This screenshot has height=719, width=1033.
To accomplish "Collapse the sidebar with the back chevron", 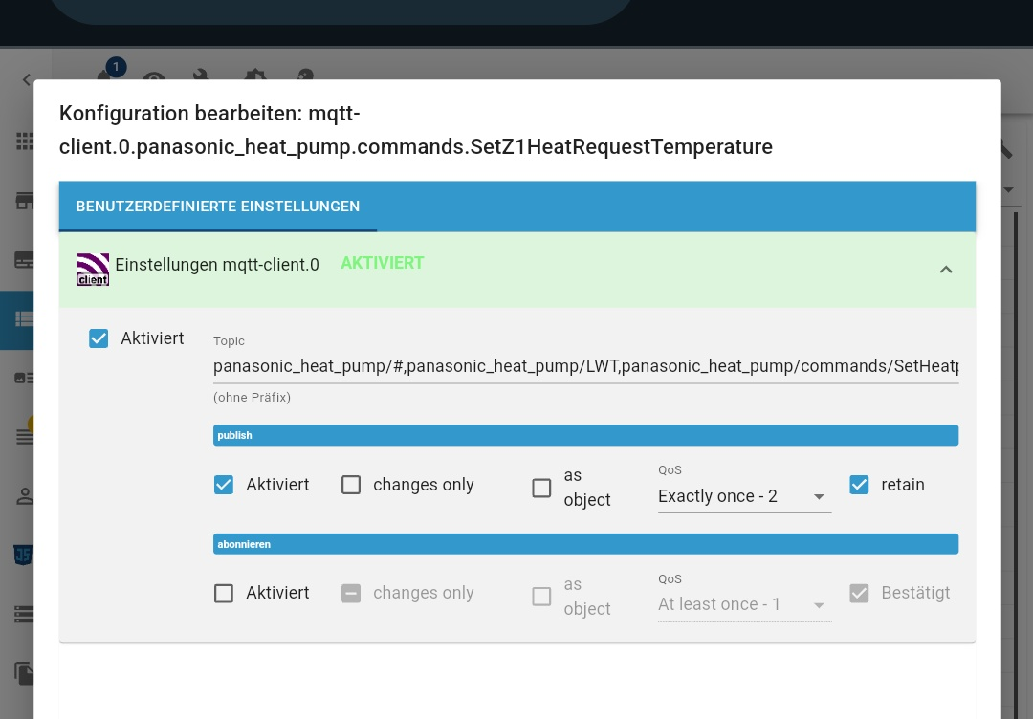I will [x=27, y=80].
